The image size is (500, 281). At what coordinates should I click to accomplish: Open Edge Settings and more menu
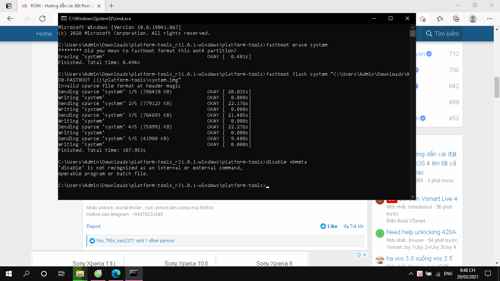[x=490, y=19]
